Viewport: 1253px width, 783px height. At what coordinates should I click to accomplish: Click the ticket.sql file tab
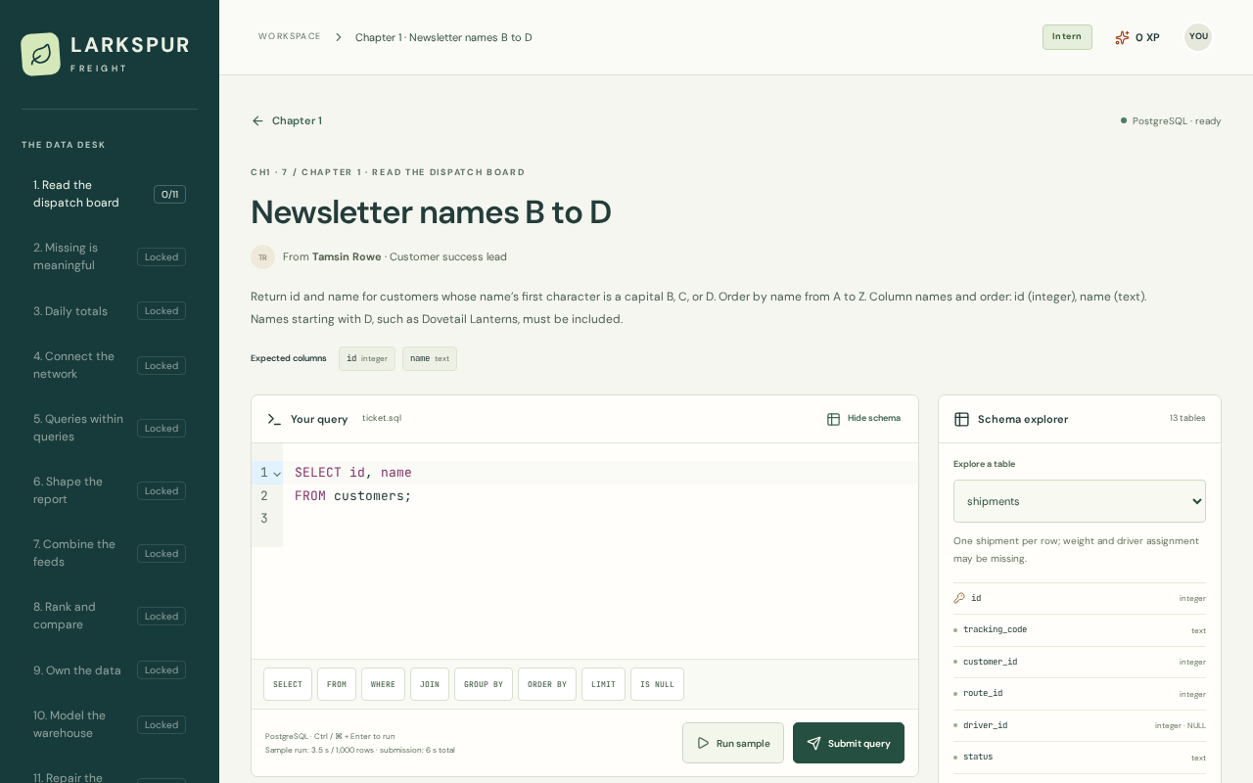[x=382, y=419]
